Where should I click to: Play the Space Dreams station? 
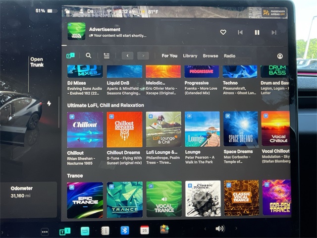tap(240, 129)
